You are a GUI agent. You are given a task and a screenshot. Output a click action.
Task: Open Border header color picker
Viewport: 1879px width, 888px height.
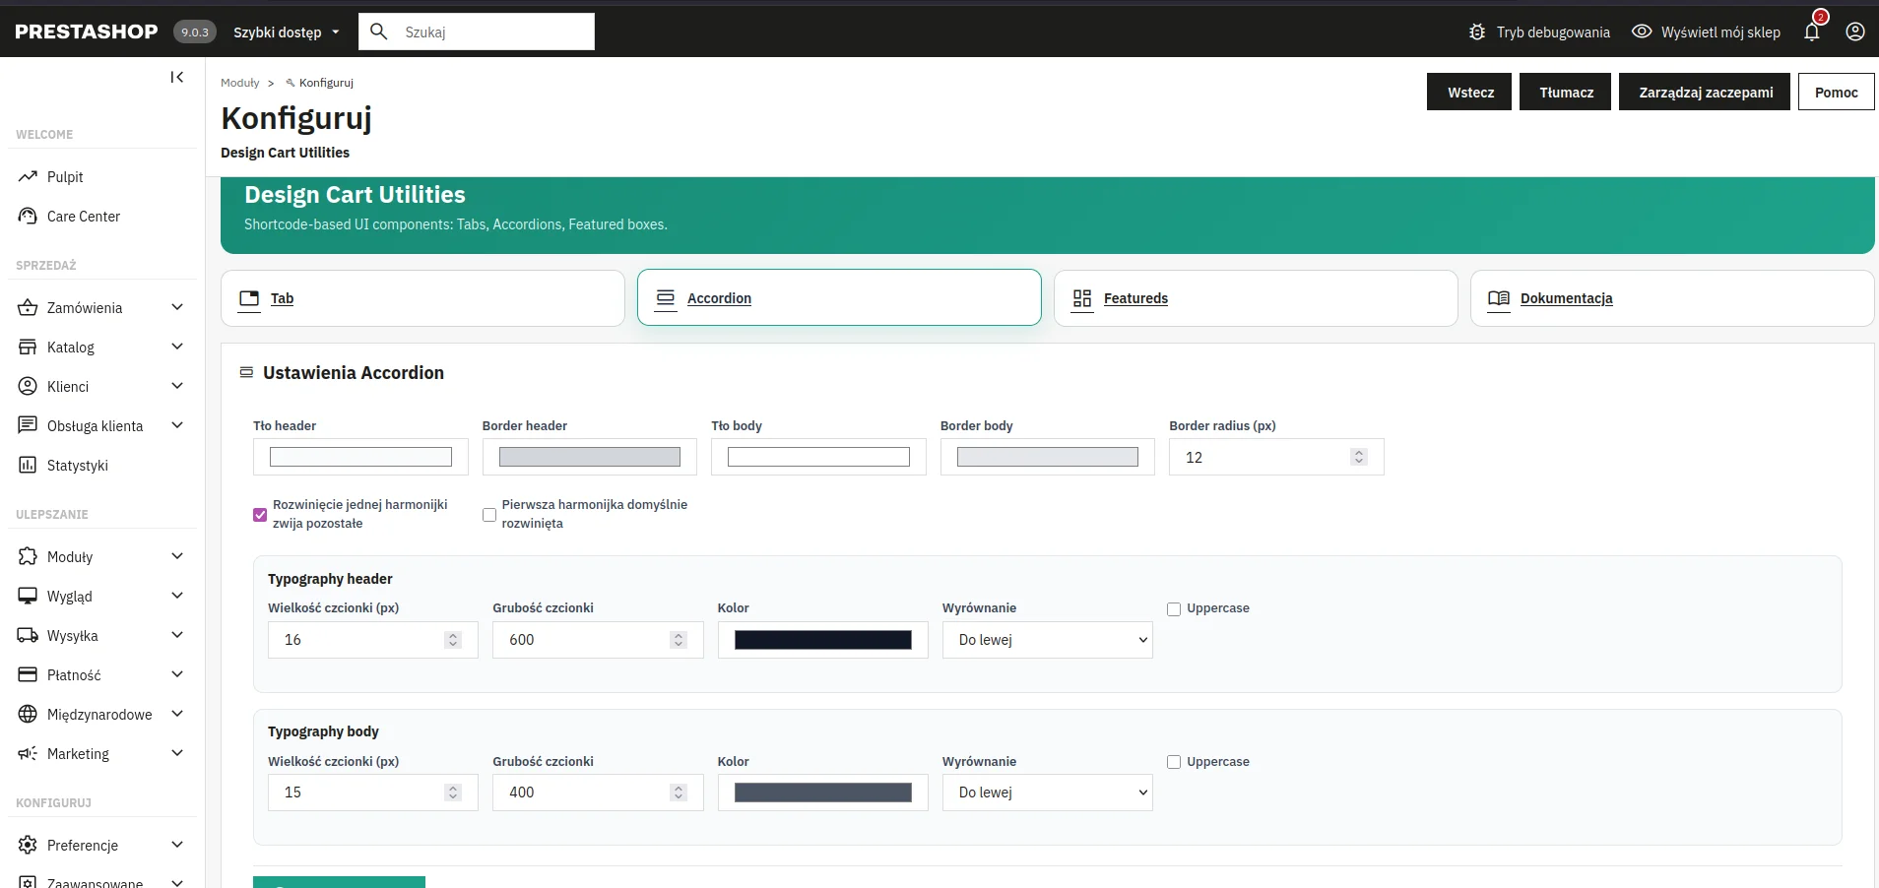(590, 457)
